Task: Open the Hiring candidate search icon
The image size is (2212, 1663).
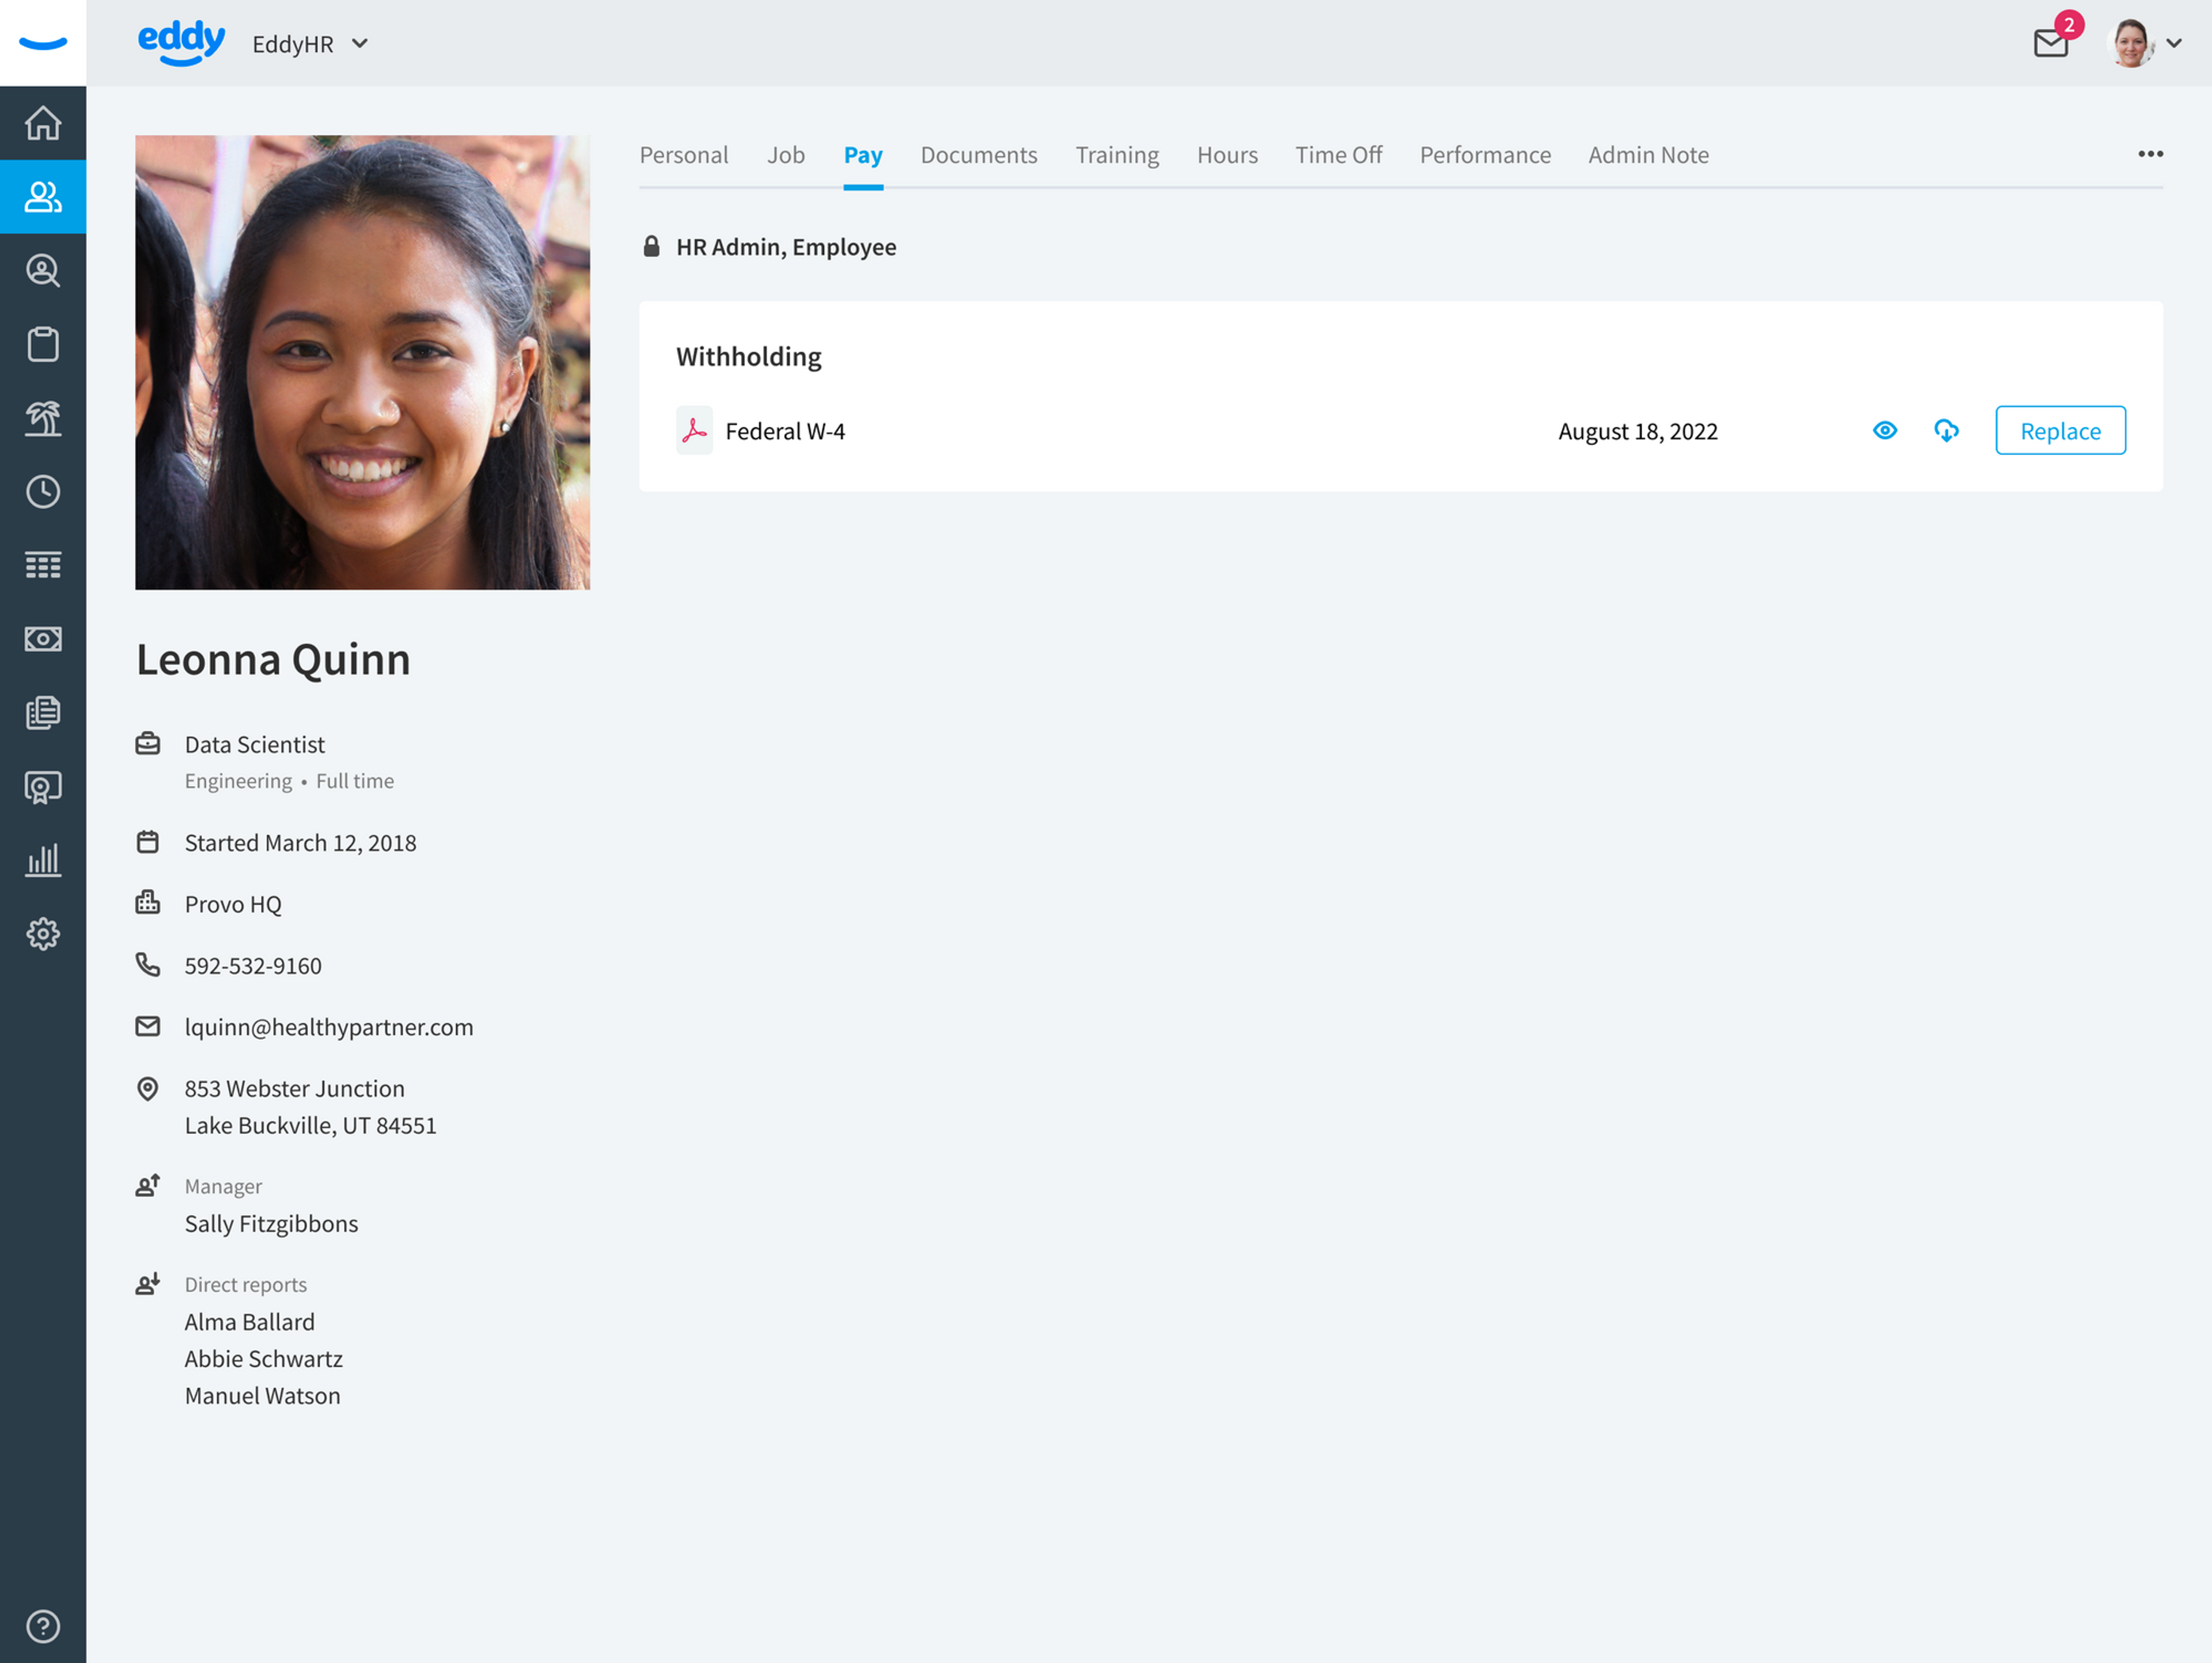Action: pyautogui.click(x=43, y=271)
